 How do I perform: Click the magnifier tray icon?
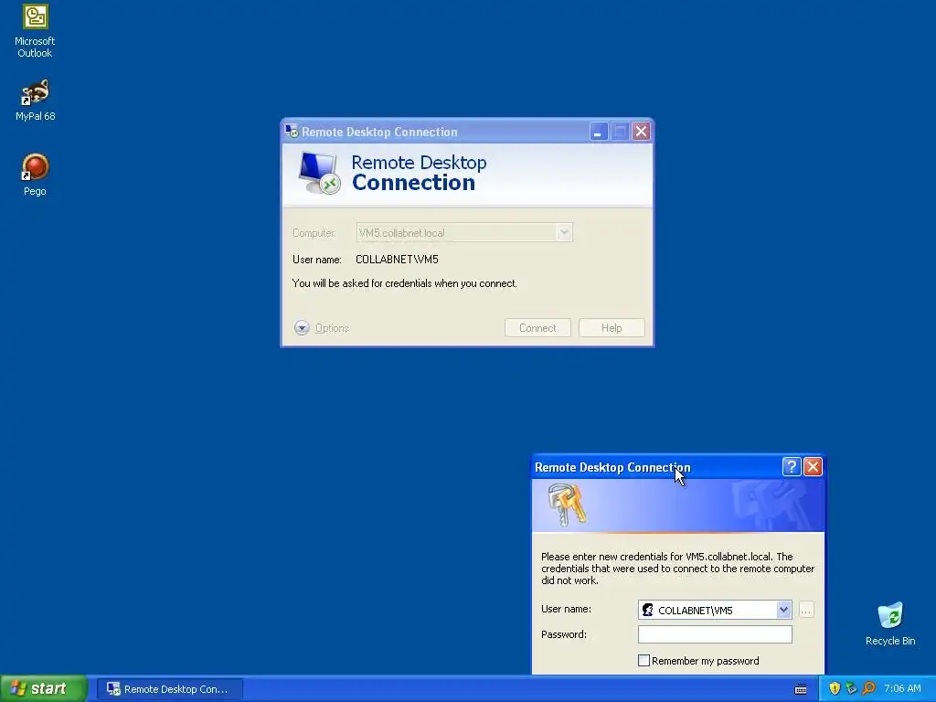(x=868, y=688)
